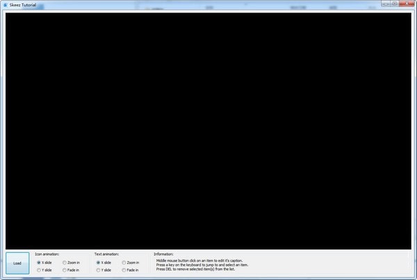The image size is (417, 280).
Task: Click the 'Press DEL to remove' info line
Action: [x=199, y=269]
